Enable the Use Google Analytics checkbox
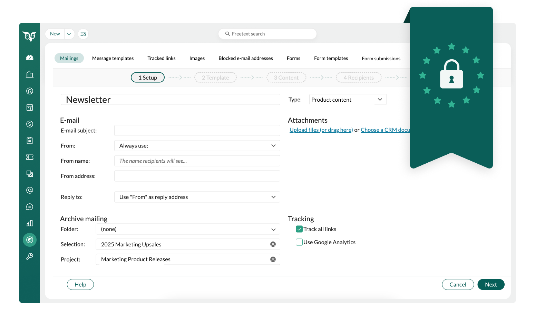 [x=299, y=242]
